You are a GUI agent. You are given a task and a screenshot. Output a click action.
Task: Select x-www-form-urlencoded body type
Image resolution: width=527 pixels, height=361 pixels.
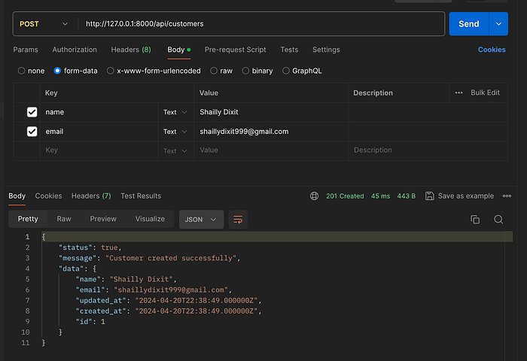[x=110, y=71]
